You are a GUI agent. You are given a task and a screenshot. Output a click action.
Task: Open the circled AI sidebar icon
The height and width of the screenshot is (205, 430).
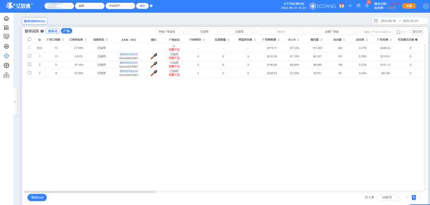click(x=6, y=46)
